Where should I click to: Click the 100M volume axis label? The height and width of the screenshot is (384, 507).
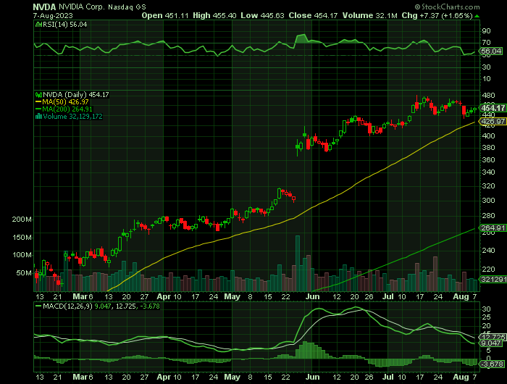[22, 255]
